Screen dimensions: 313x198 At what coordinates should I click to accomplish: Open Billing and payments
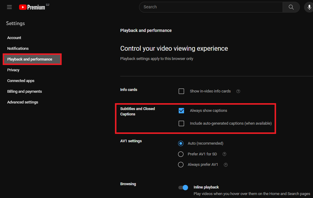click(x=24, y=92)
